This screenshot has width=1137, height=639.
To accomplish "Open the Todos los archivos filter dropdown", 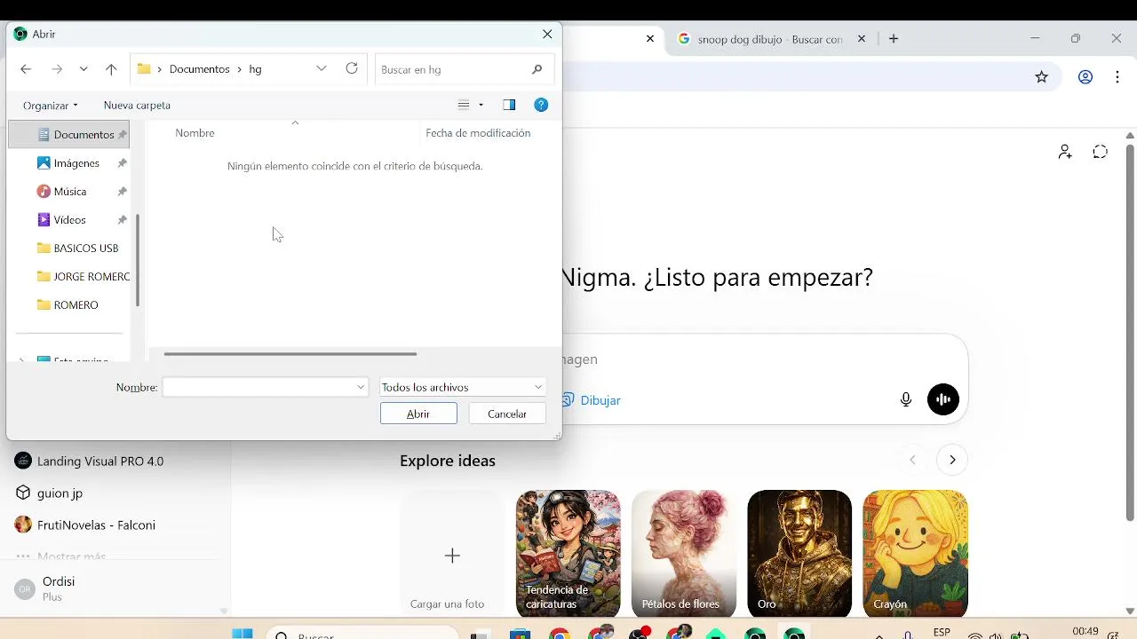I will pyautogui.click(x=462, y=387).
